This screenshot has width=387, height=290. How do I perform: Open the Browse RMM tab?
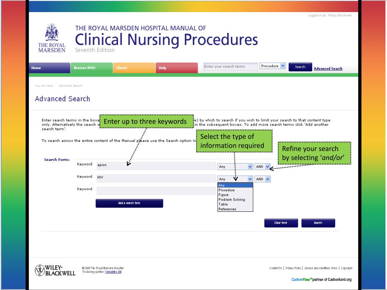tap(91, 68)
